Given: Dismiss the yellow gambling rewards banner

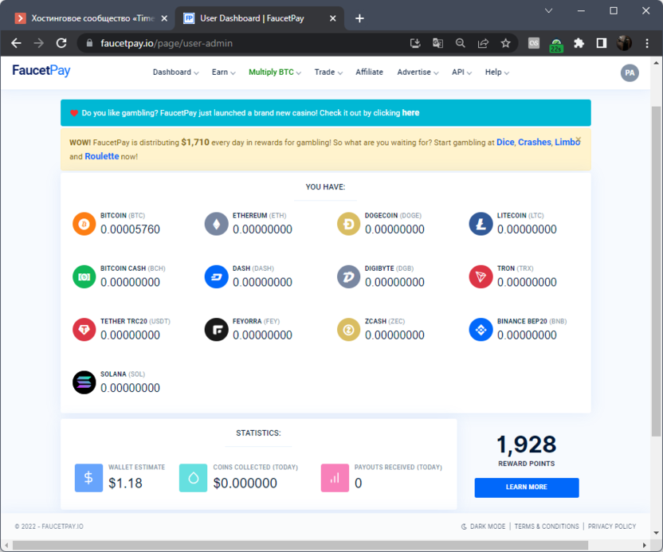Looking at the screenshot, I should tap(579, 139).
